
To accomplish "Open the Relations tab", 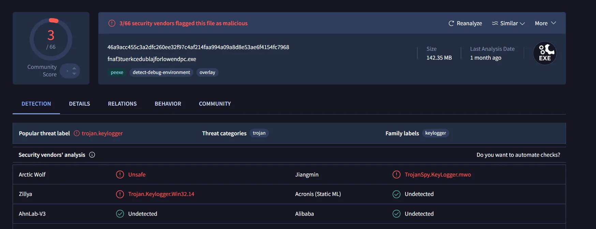I will point(122,104).
